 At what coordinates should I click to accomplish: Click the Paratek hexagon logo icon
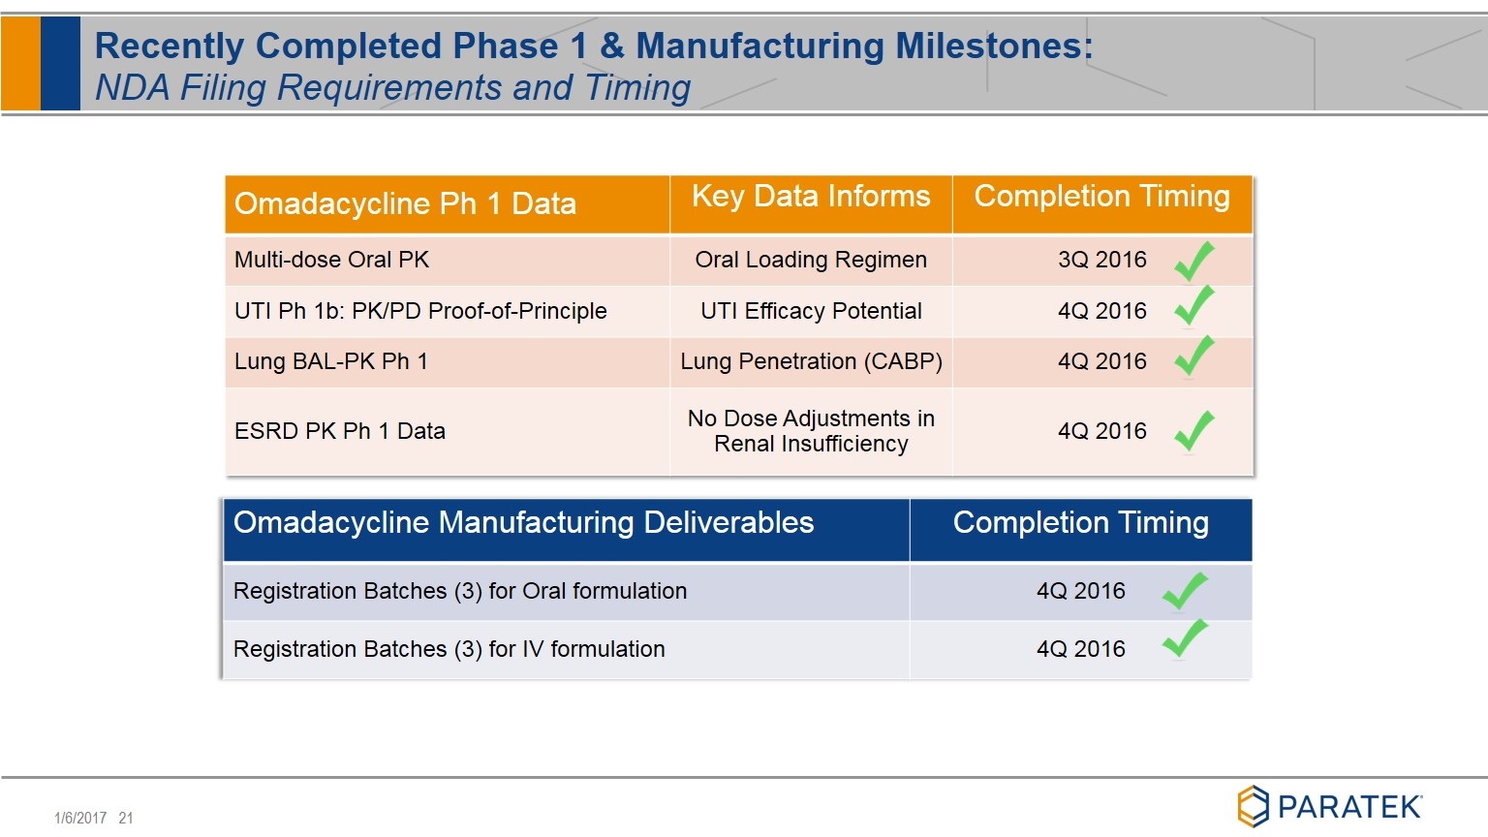coord(1253,806)
